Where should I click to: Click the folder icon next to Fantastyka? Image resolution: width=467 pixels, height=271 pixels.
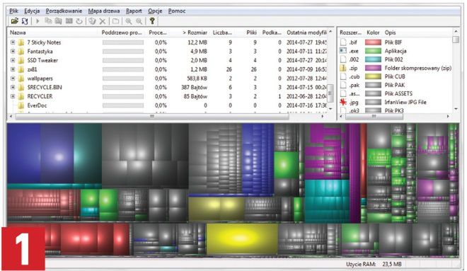(21, 51)
